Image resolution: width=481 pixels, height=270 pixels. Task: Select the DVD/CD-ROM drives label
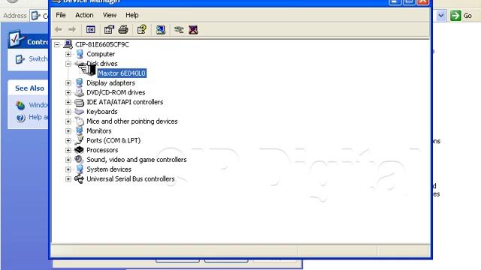116,92
